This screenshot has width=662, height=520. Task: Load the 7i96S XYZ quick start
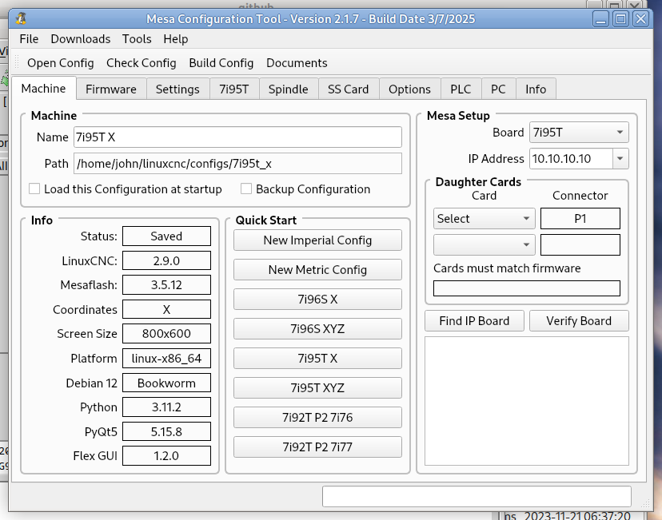point(317,328)
